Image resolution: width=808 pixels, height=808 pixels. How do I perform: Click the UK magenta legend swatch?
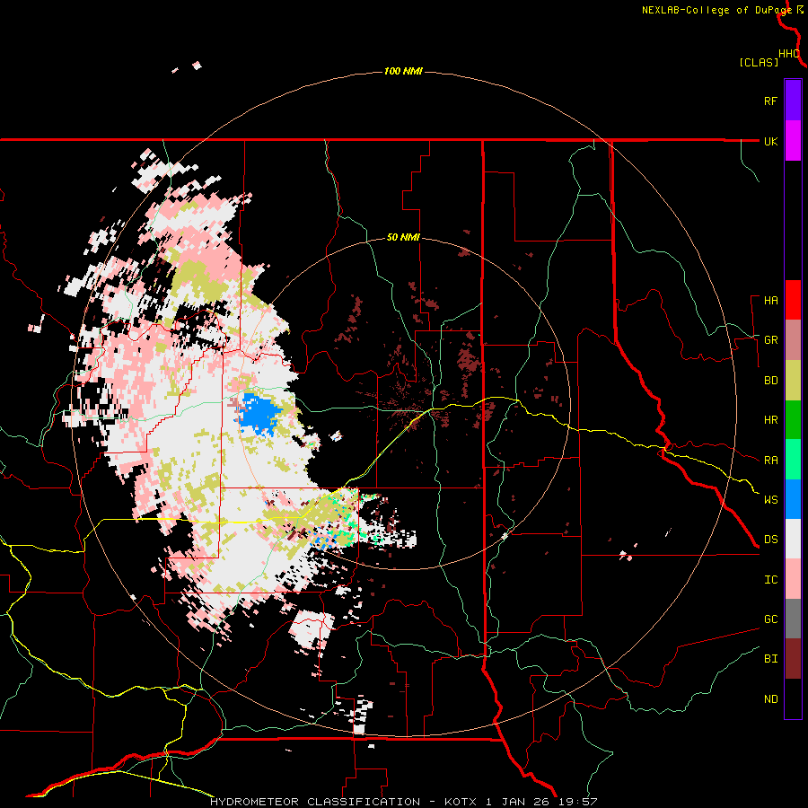coord(793,141)
